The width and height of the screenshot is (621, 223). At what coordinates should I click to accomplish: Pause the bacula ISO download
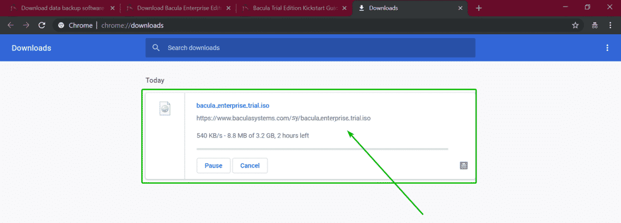pyautogui.click(x=214, y=166)
